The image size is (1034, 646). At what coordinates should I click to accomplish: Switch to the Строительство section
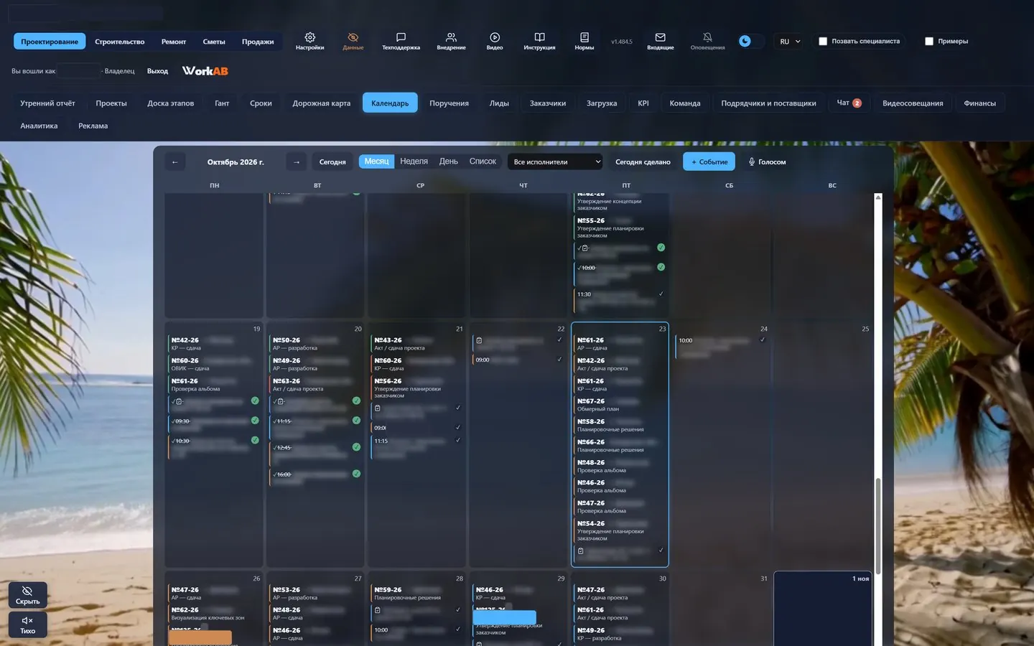(x=120, y=42)
